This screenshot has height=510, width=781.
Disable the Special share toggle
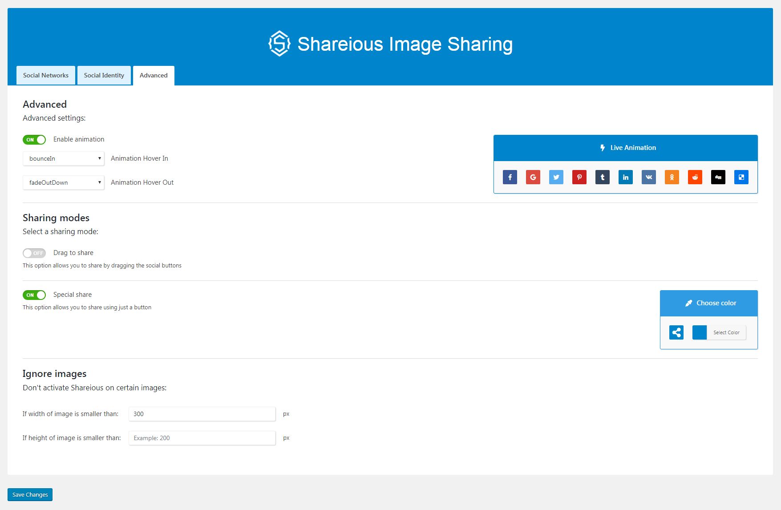pyautogui.click(x=34, y=295)
